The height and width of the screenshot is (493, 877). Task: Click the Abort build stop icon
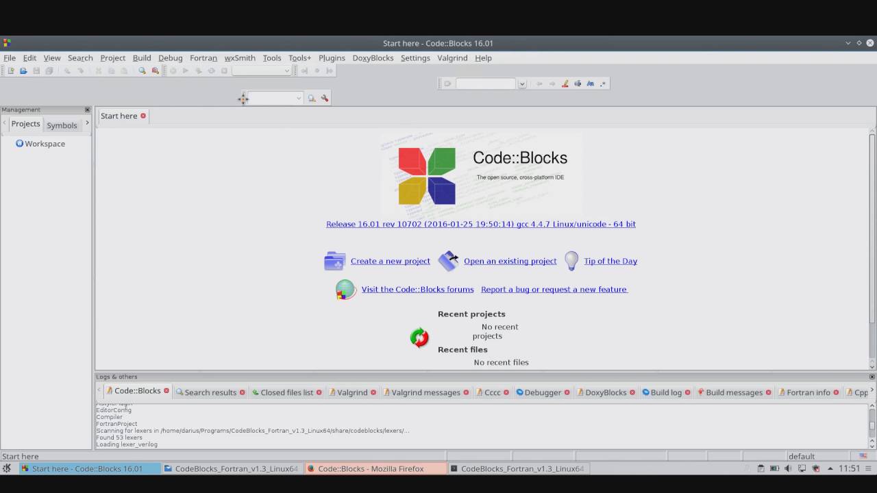(224, 71)
